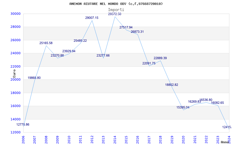Click the 27517.94 value label
Screen dimensions: 232x145
point(126,27)
